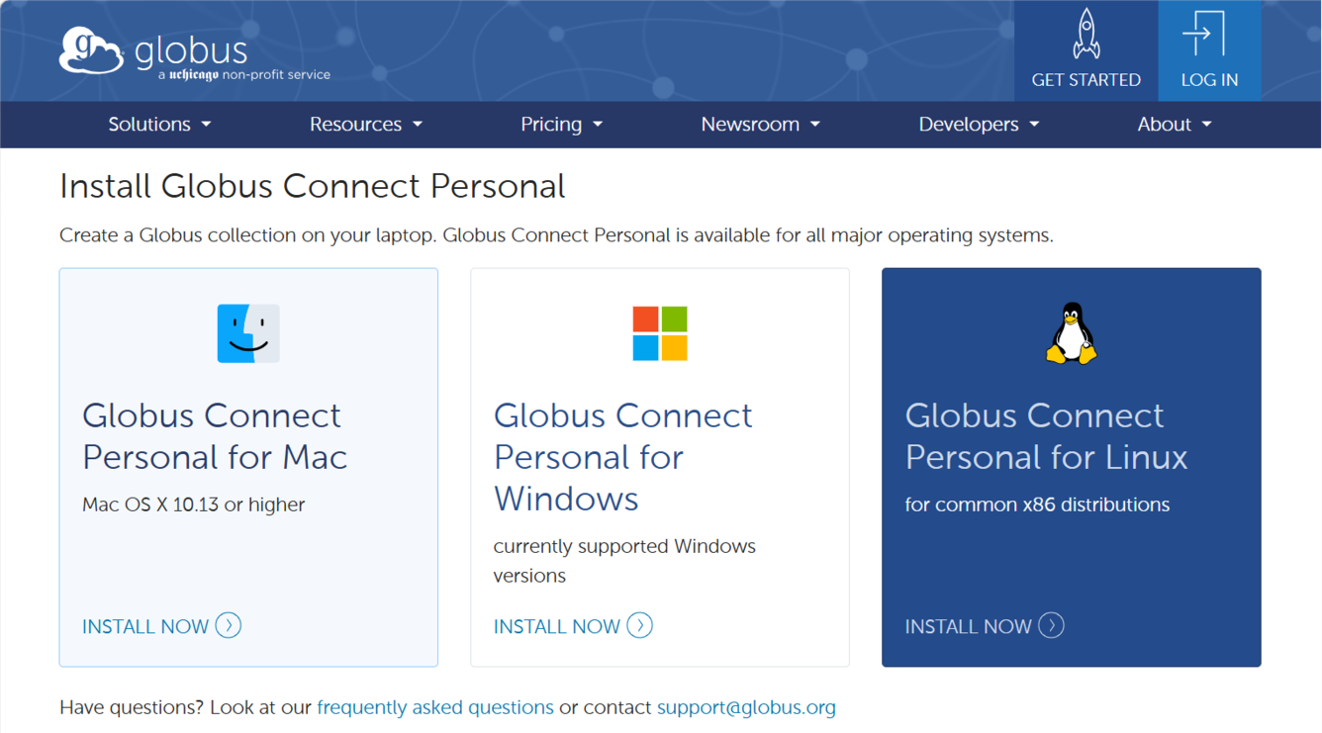Click circled arrow beside Linux Install Now
The height and width of the screenshot is (733, 1322).
[x=1051, y=625]
